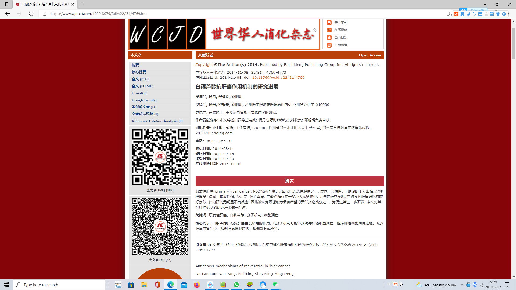Open the Windows Start menu
The image size is (516, 290).
(6, 285)
